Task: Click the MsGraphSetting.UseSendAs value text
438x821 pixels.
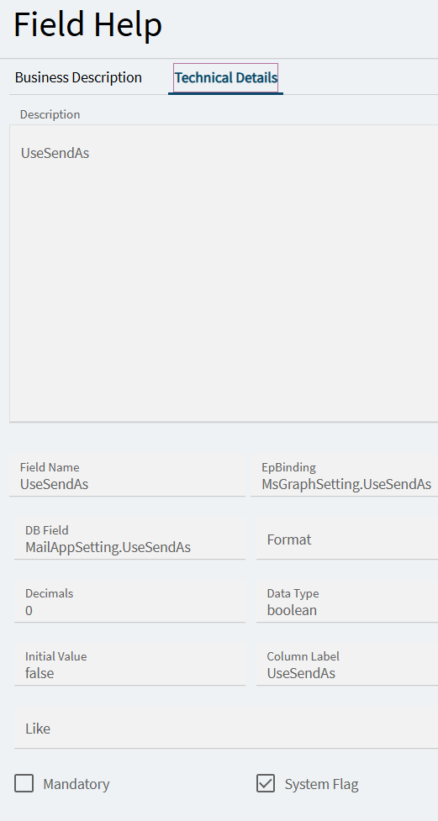Action: coord(346,484)
